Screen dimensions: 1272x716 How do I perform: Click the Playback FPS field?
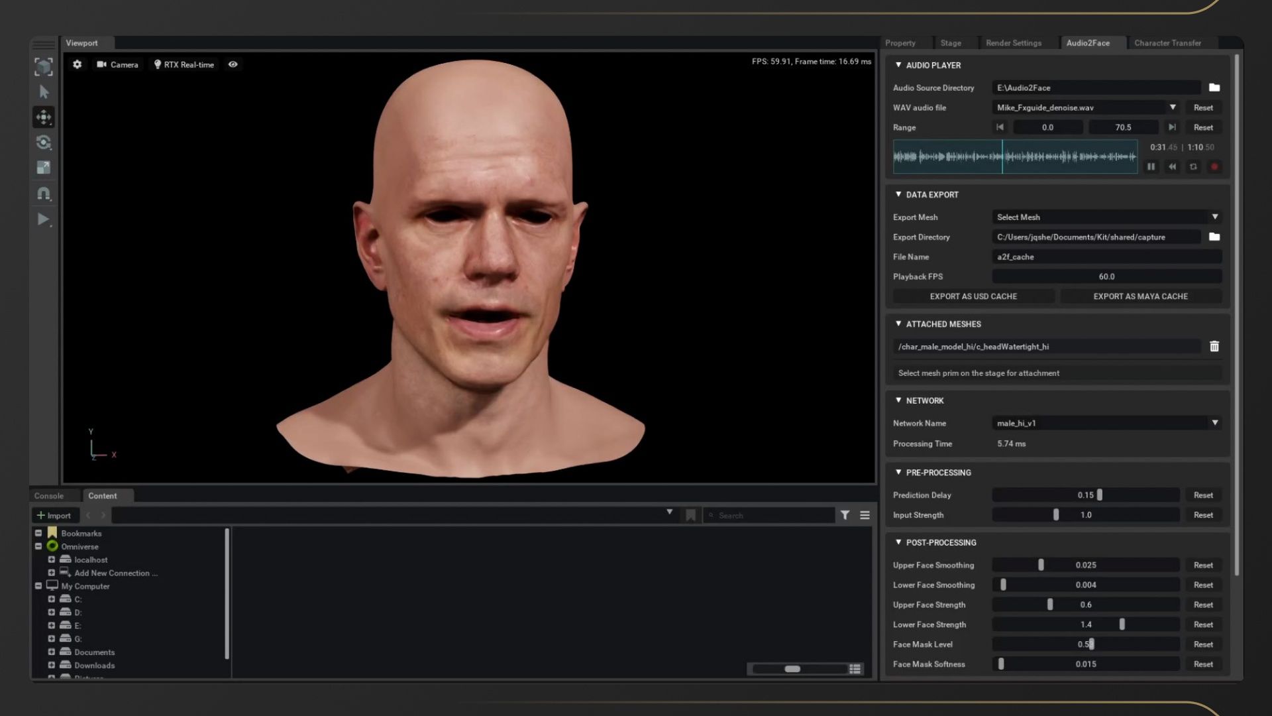coord(1107,276)
